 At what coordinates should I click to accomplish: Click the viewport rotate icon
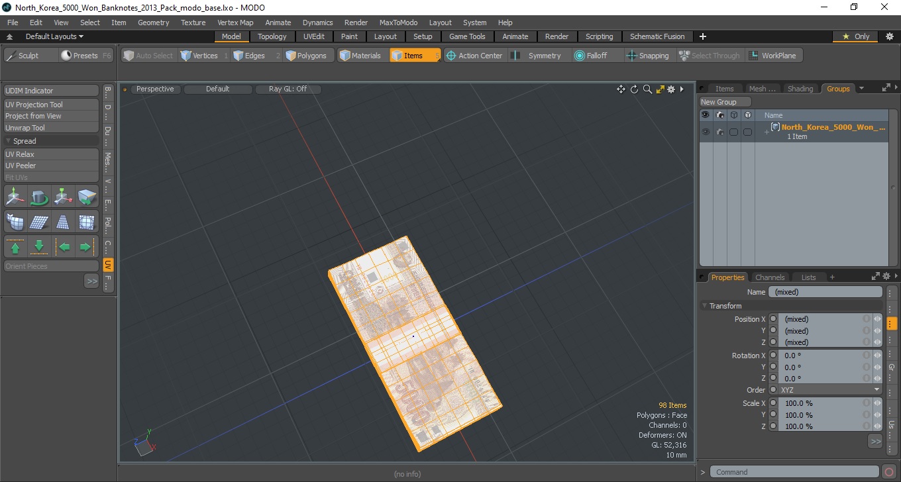(x=634, y=89)
